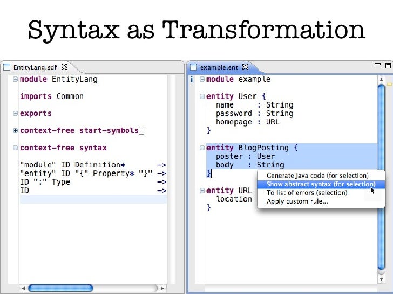Click the "Property*" symbol in grammar
The width and height of the screenshot is (393, 294).
click(113, 173)
